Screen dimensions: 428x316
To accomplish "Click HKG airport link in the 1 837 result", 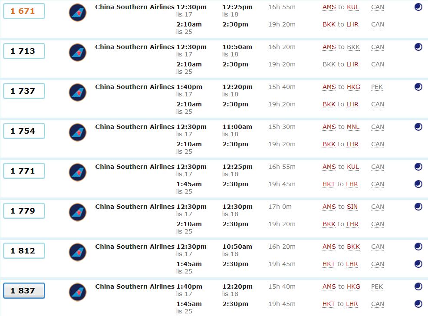I will pos(353,287).
